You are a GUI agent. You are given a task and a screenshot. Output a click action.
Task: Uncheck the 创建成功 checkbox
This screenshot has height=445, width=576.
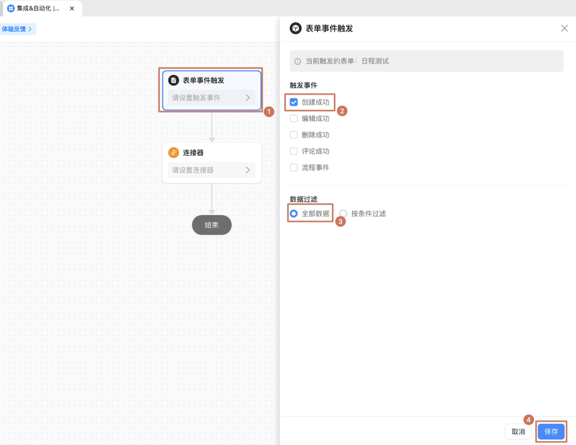(x=293, y=102)
